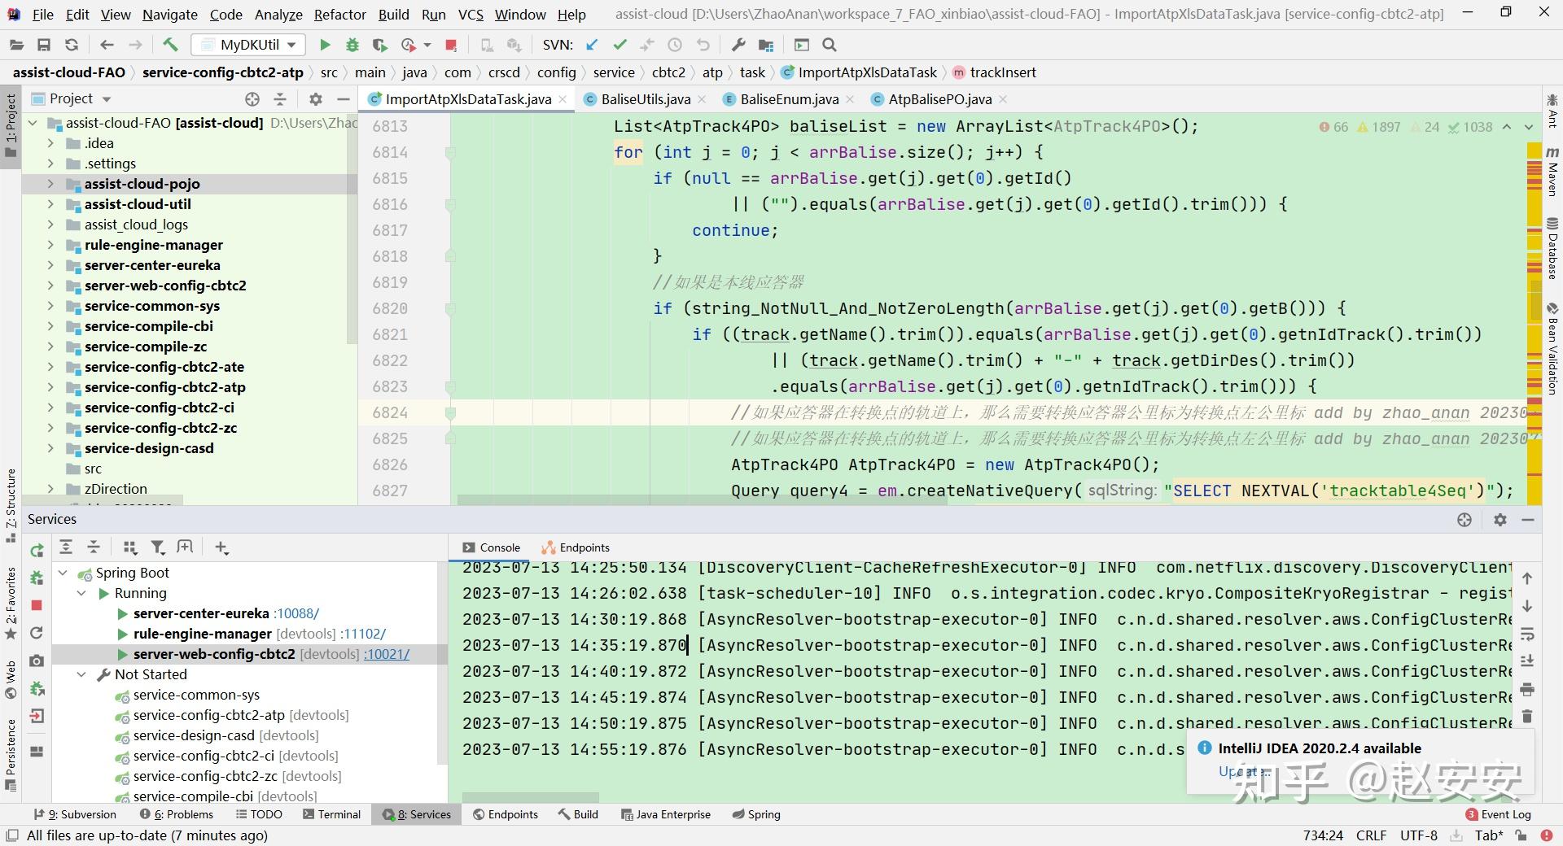Toggle read-only lock icon in status bar
Viewport: 1563px width, 846px height.
point(1521,835)
